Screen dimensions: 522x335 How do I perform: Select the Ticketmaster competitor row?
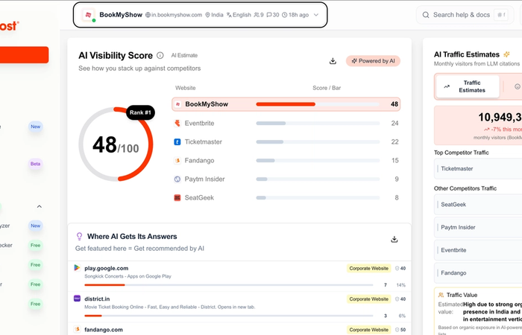286,142
